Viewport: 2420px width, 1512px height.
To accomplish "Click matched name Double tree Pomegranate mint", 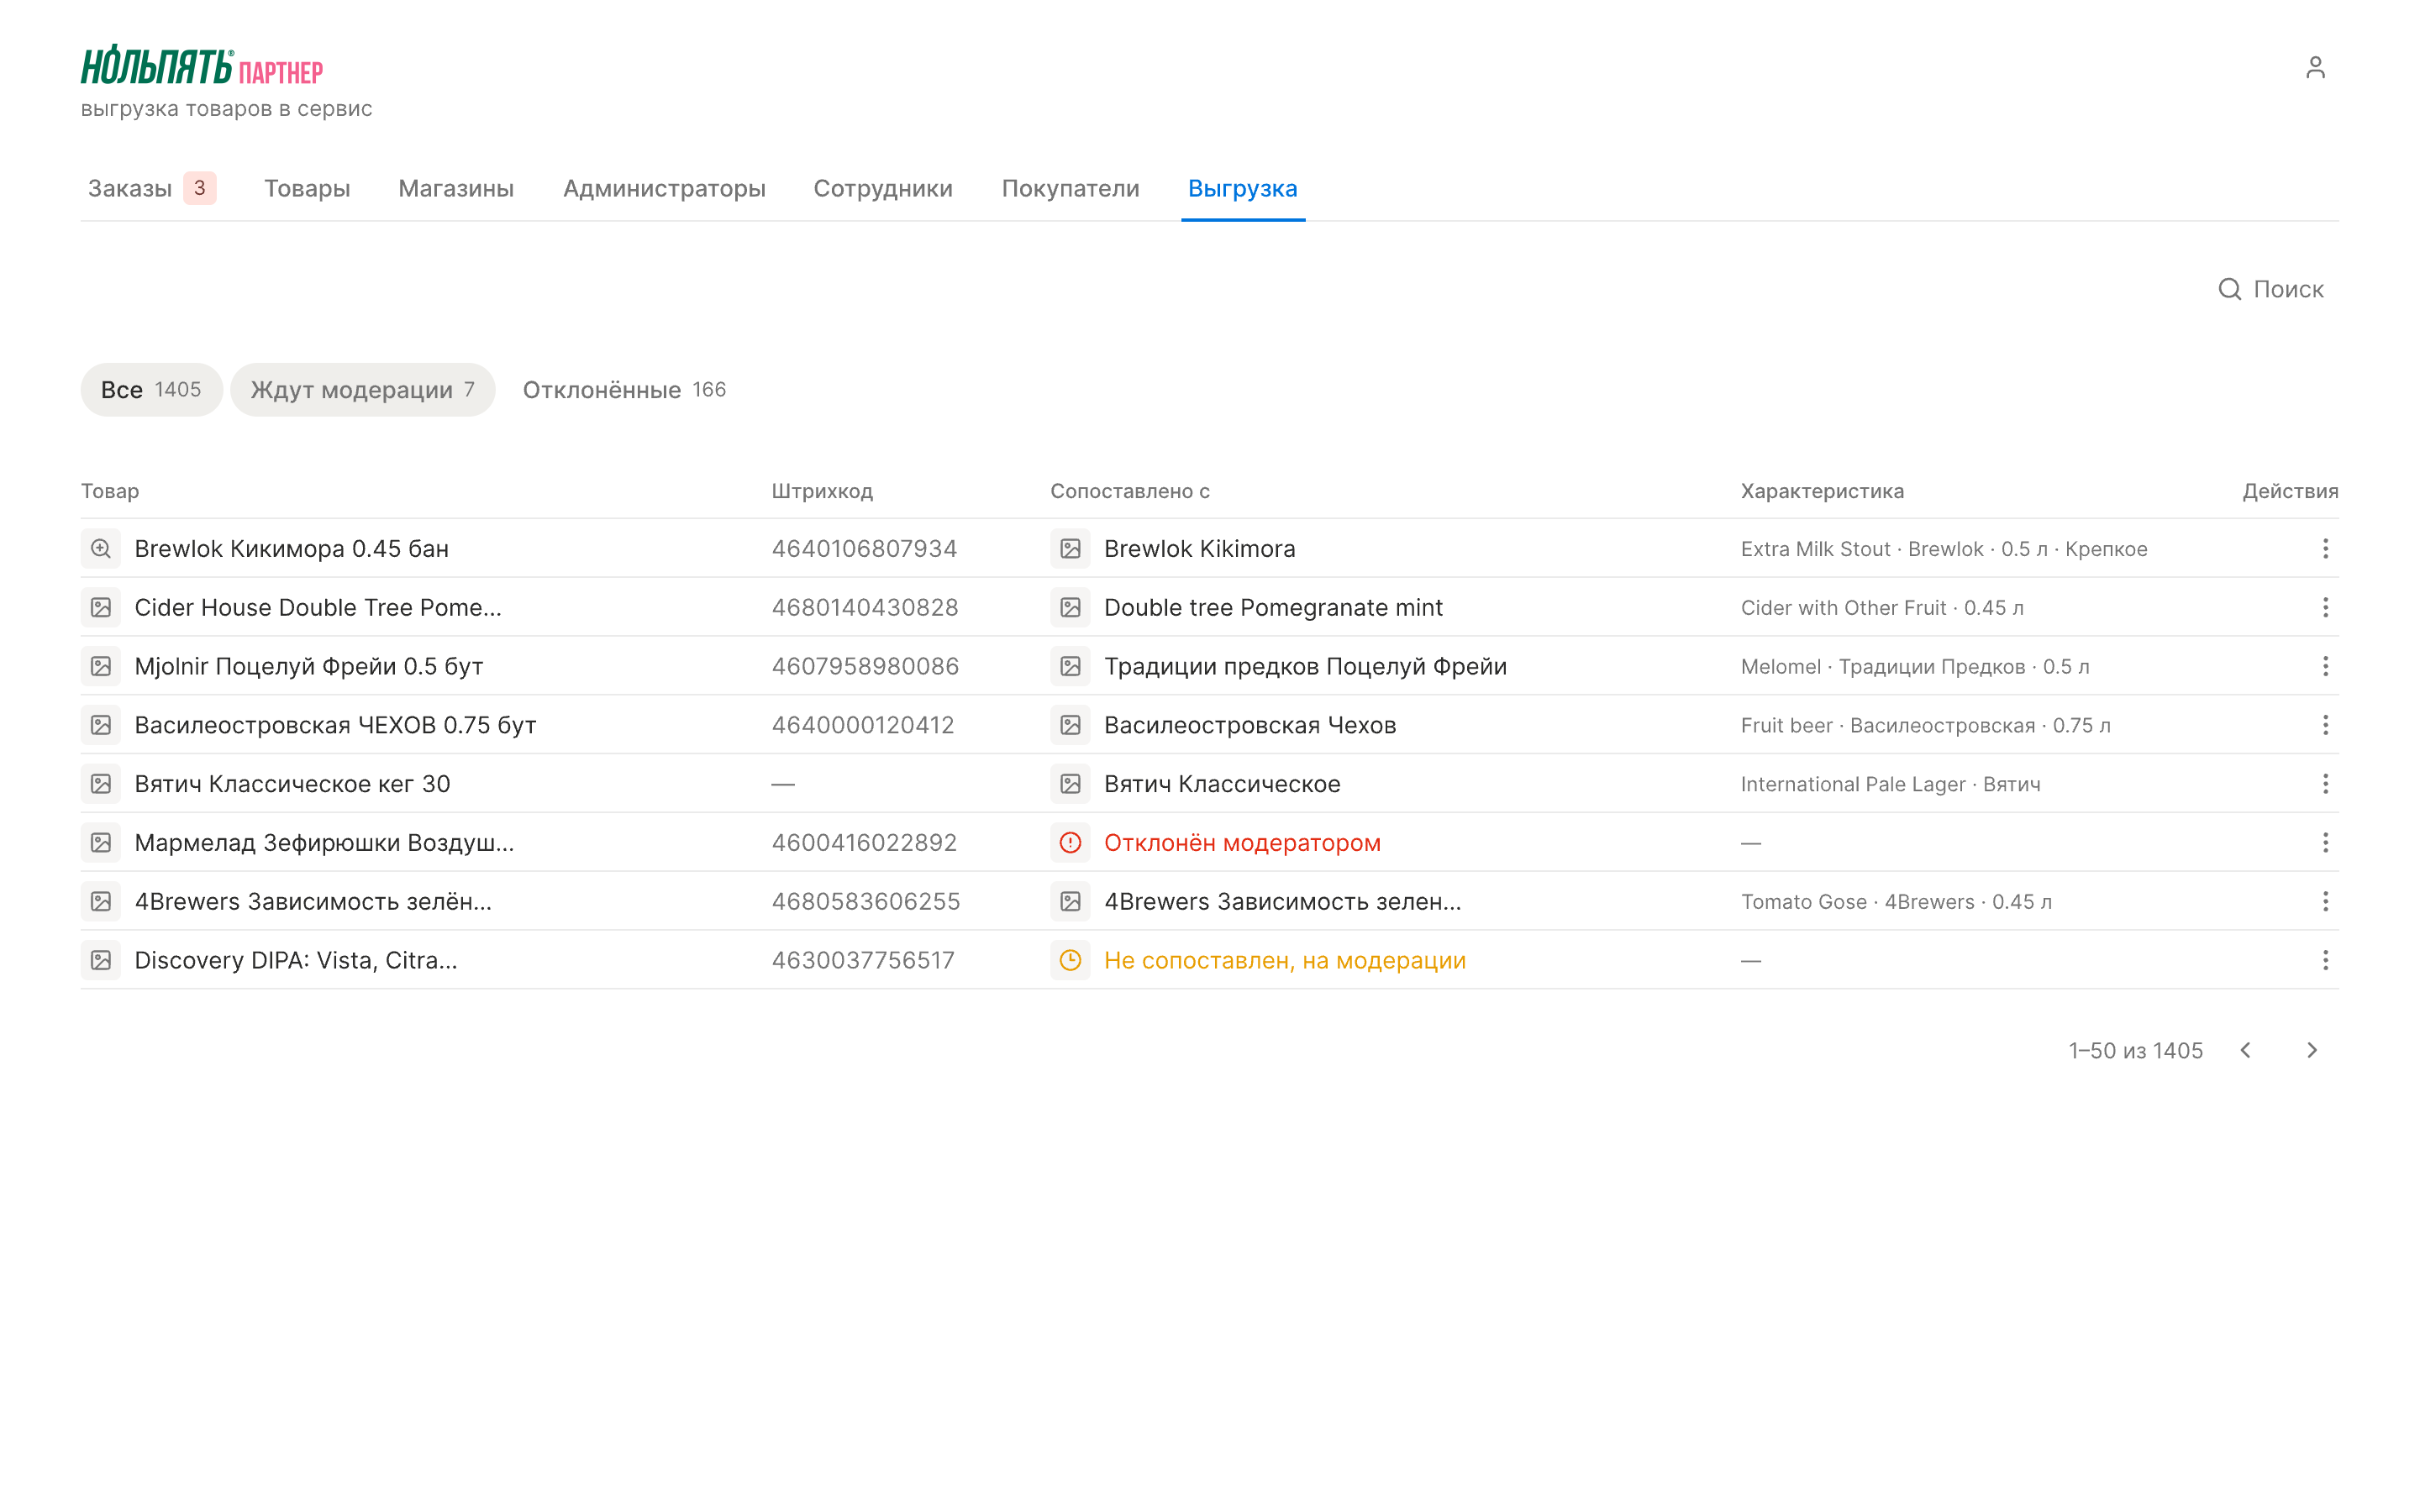I will pos(1273,607).
